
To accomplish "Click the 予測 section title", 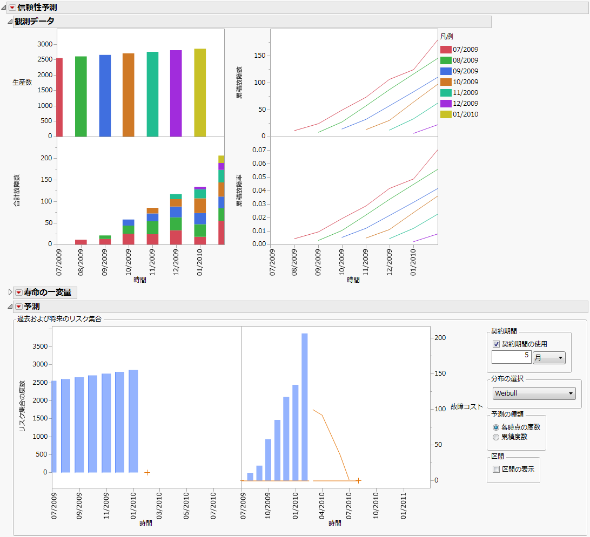I will (x=31, y=307).
